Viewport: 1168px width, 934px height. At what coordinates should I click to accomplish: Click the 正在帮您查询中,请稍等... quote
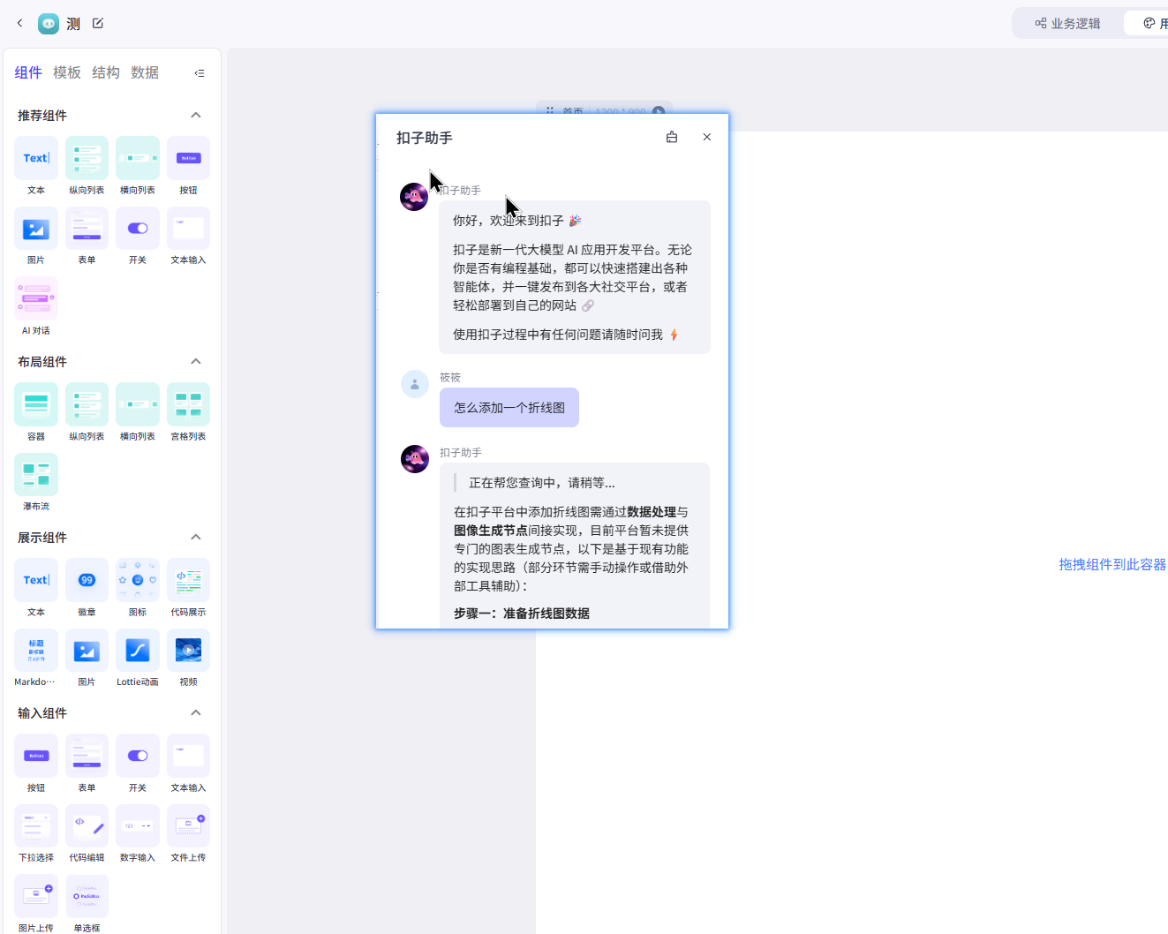point(542,482)
